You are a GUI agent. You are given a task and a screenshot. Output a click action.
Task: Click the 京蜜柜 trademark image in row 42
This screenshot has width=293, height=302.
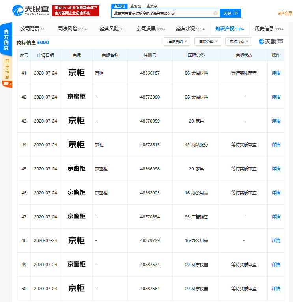(77, 97)
